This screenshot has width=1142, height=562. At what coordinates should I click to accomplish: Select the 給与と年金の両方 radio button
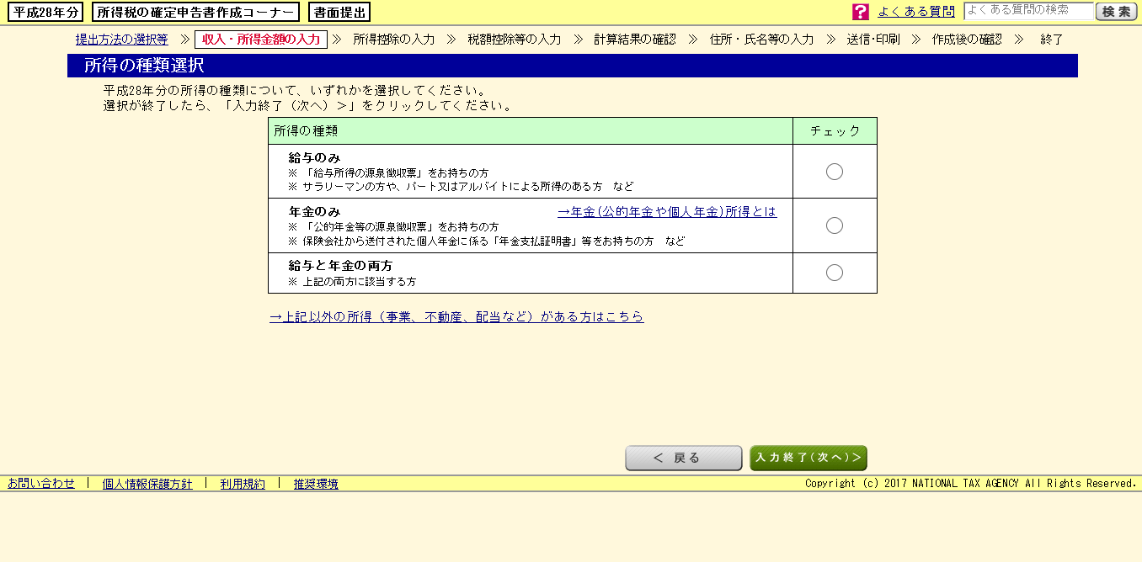pos(834,273)
